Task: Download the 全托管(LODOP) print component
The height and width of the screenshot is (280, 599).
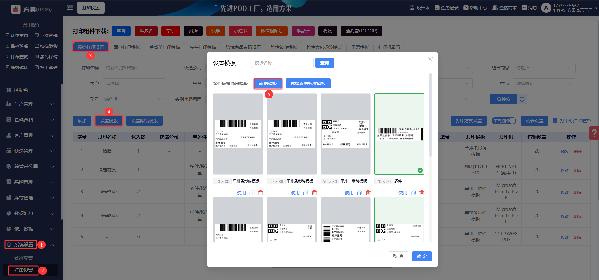Action: tap(362, 31)
